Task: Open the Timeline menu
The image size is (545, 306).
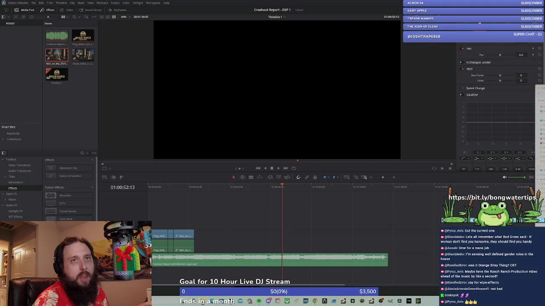Action: click(61, 3)
